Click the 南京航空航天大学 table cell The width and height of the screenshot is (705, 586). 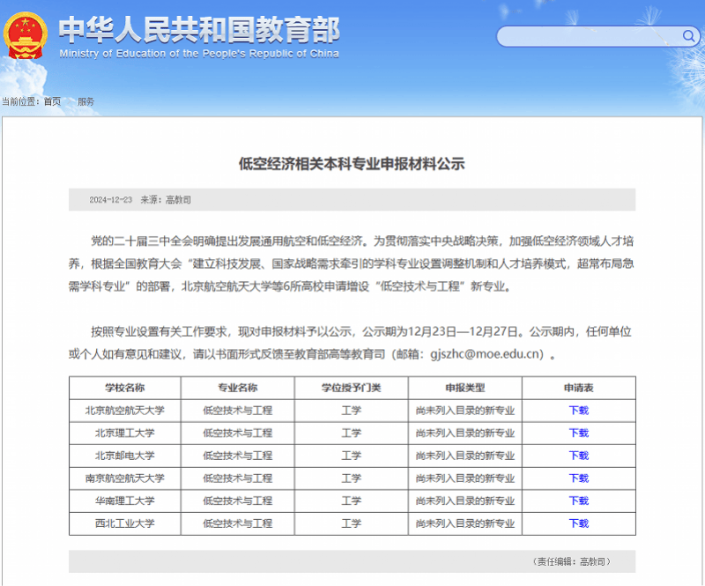click(124, 478)
